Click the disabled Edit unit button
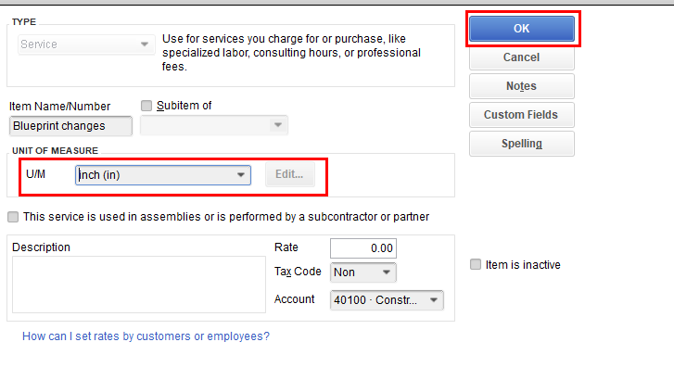This screenshot has width=674, height=380. (x=289, y=175)
